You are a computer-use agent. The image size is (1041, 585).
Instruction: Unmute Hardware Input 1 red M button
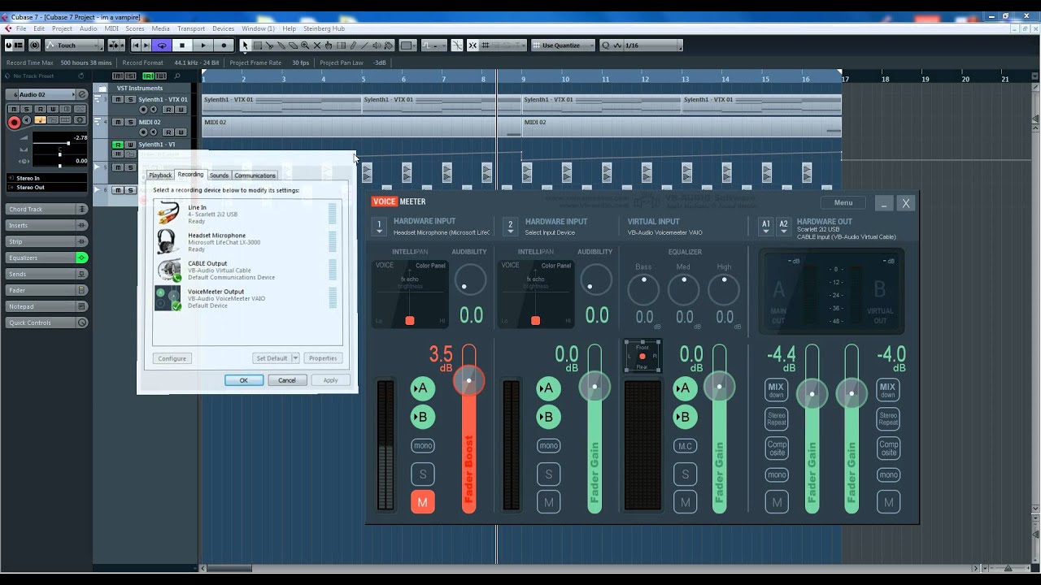422,502
